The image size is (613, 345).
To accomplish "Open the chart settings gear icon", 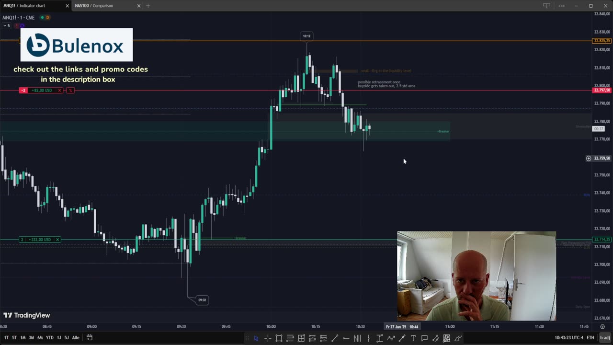I will [x=602, y=327].
